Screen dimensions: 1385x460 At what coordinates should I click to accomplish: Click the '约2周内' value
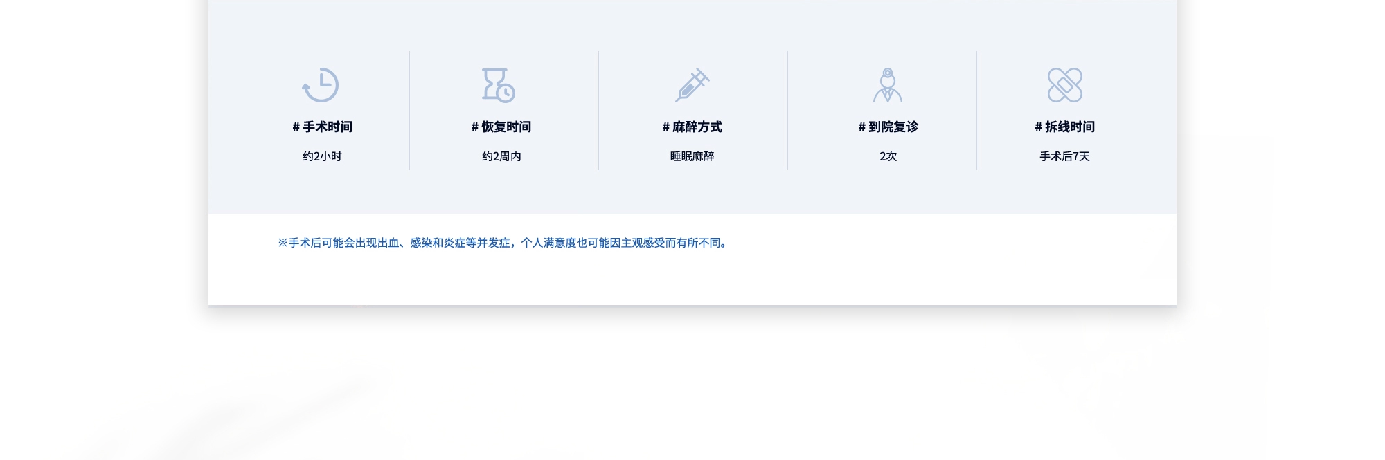point(502,156)
